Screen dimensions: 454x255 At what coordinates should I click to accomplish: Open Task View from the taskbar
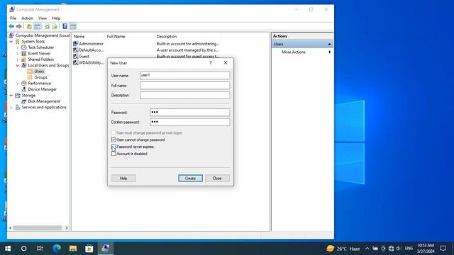coord(40,249)
